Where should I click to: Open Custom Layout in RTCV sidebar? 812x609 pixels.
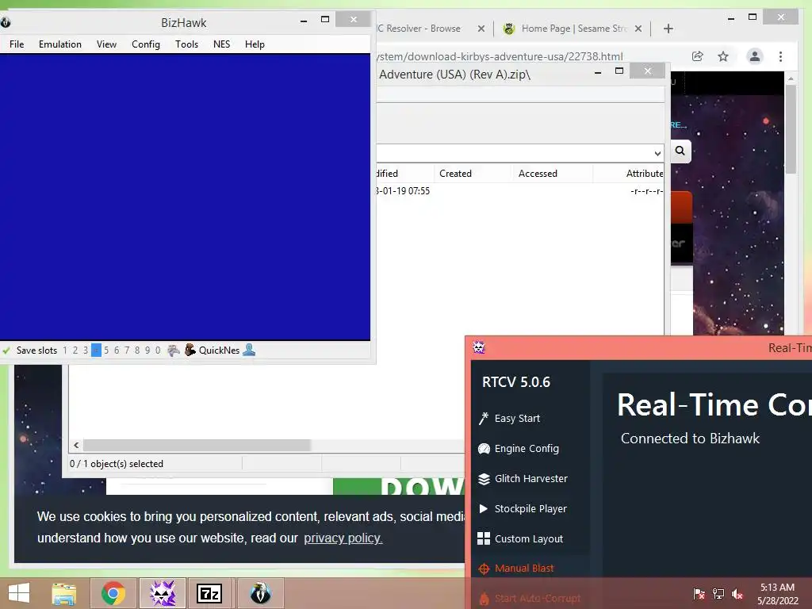click(520, 538)
